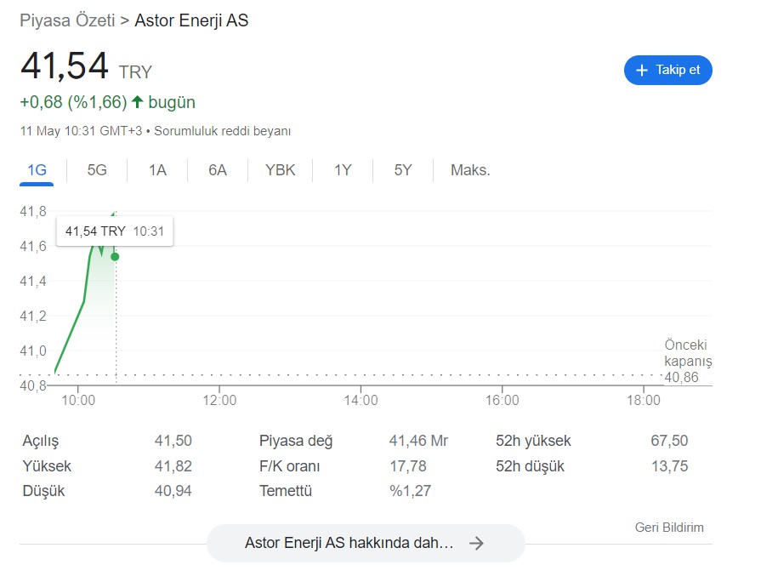Image resolution: width=761 pixels, height=582 pixels.
Task: Open the 1A time range tab
Action: pos(157,170)
